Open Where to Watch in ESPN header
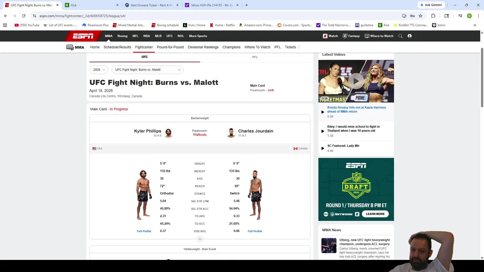The width and height of the screenshot is (484, 272). [x=379, y=36]
